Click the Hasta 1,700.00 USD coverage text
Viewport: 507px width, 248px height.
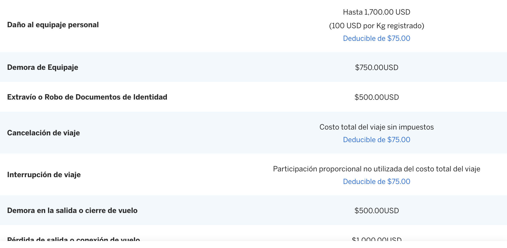click(376, 12)
